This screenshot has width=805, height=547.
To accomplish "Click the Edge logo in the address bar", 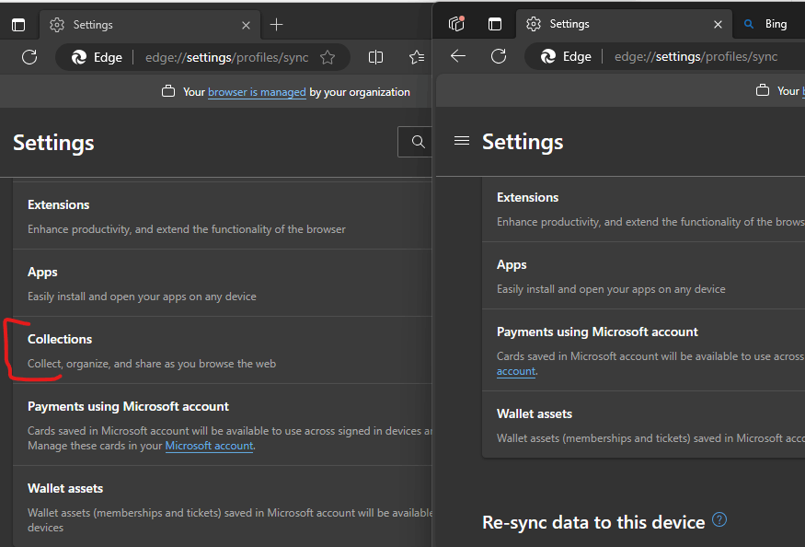I will click(76, 56).
